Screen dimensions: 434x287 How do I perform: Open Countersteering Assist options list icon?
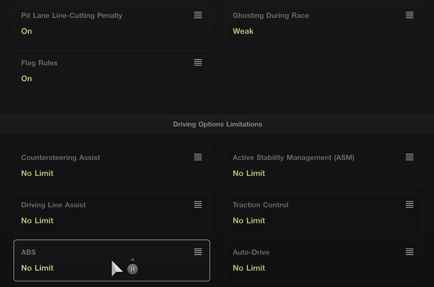coord(198,157)
